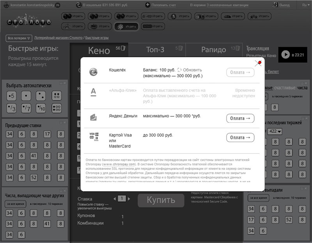Click the Яндекс Деньги wallet icon
The height and width of the screenshot is (243, 312).
click(94, 117)
